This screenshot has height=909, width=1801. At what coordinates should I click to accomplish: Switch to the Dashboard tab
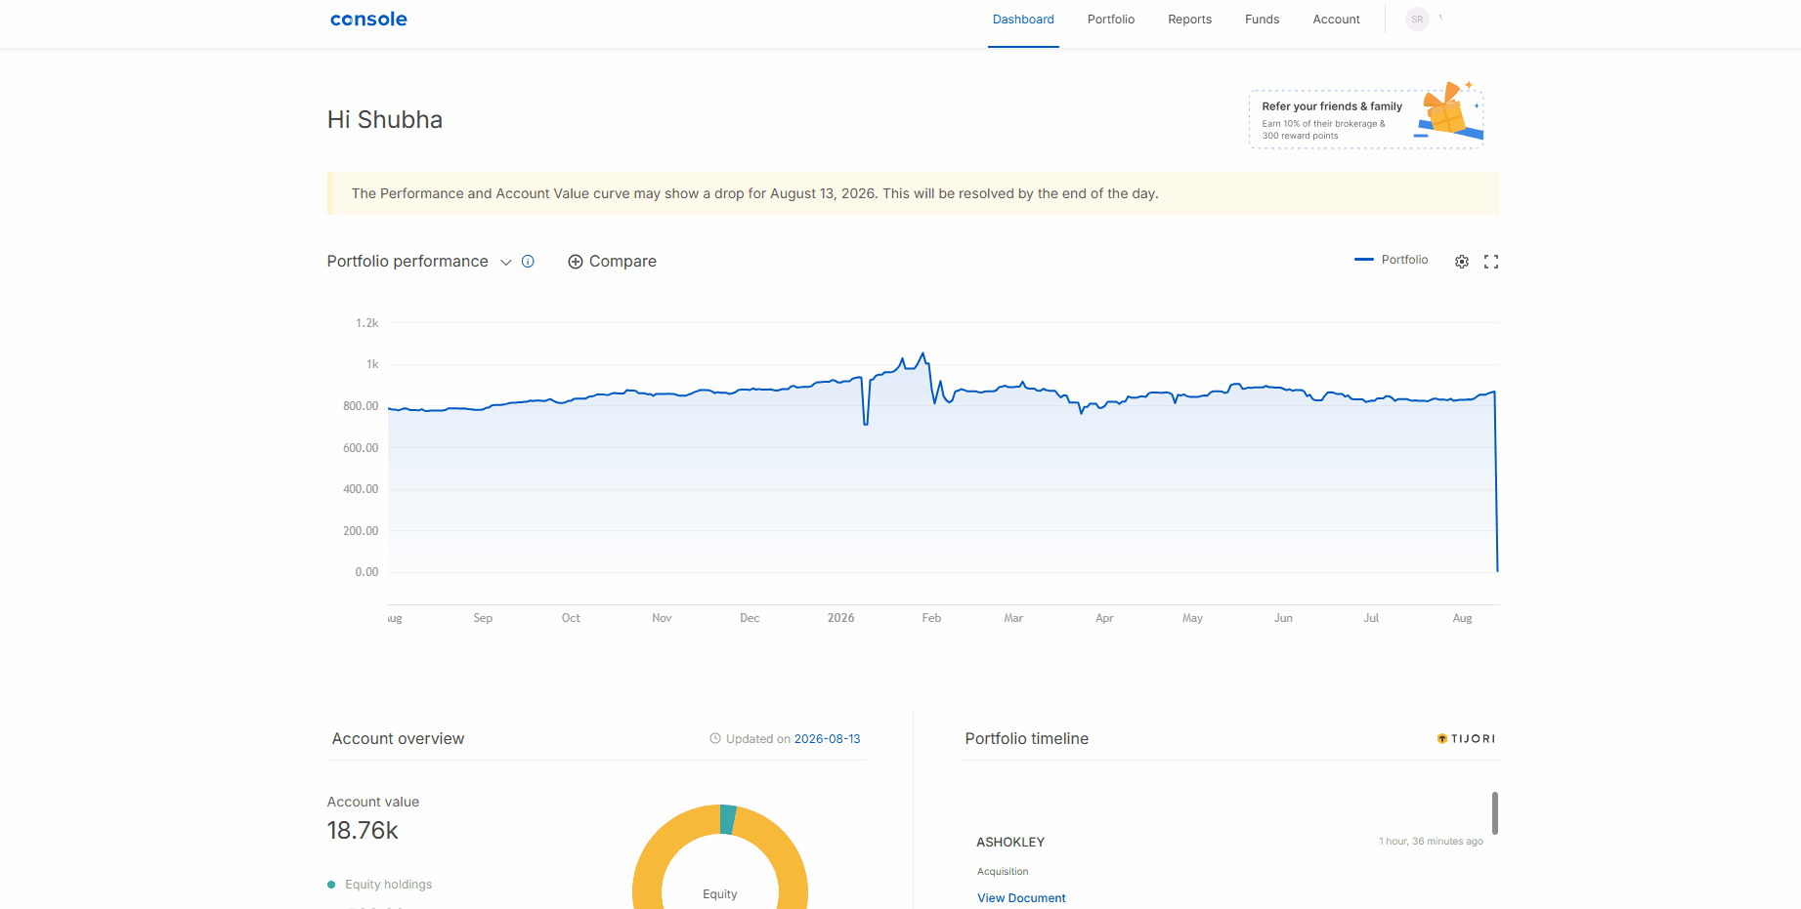click(x=1023, y=20)
